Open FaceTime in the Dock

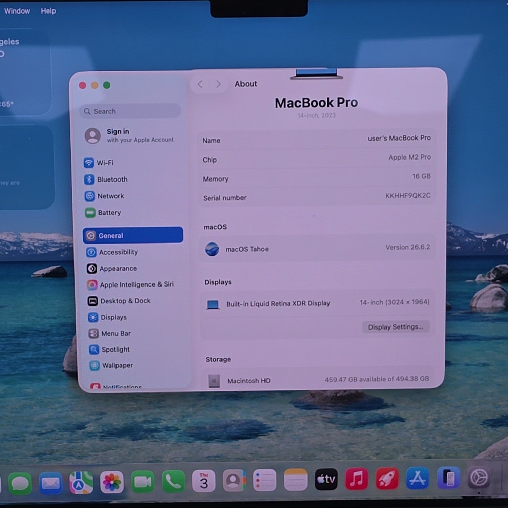[x=143, y=482]
